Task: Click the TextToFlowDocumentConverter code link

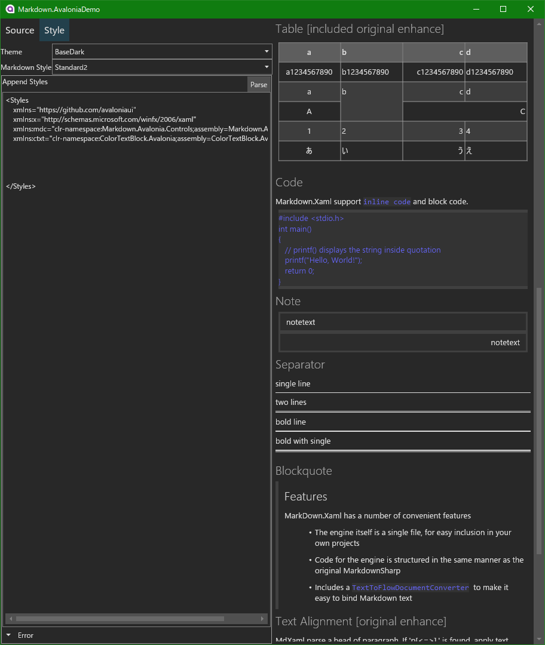Action: click(410, 587)
